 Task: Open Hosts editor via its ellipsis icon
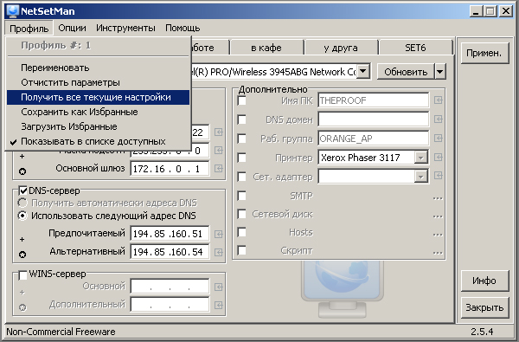click(x=438, y=234)
